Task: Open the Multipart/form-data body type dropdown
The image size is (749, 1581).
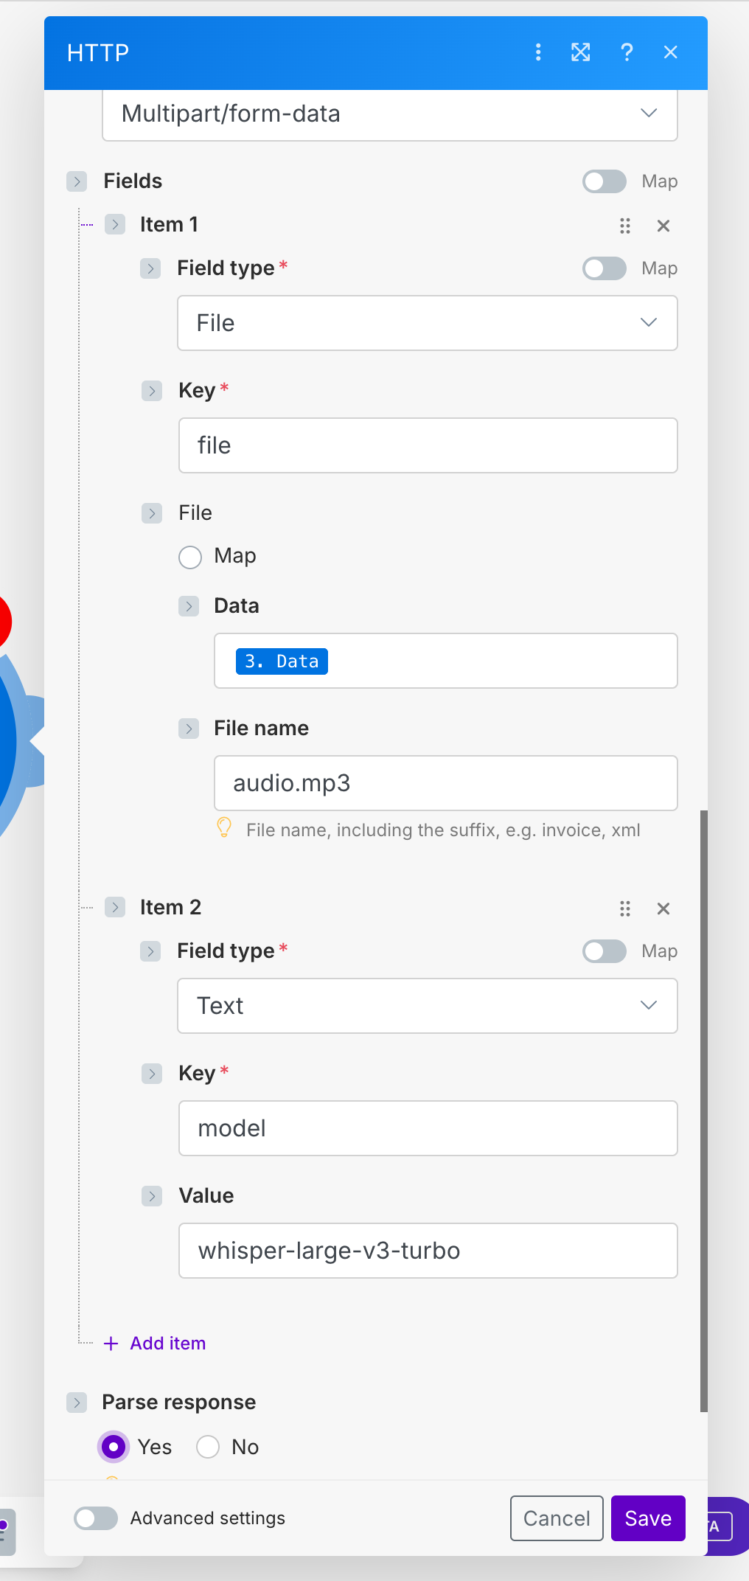Action: coord(390,114)
